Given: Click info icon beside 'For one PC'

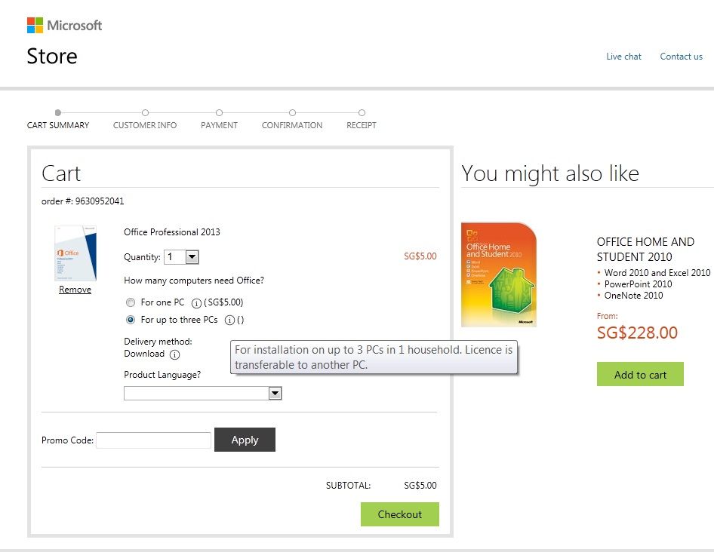Looking at the screenshot, I should 196,302.
